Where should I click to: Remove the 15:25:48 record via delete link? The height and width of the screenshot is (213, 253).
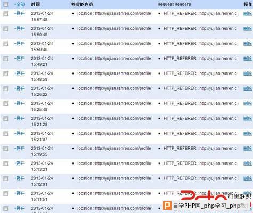[x=248, y=104]
